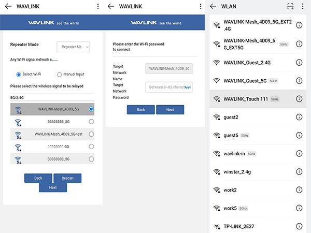Image resolution: width=311 pixels, height=233 pixels.
Task: Tap 33333333_5G network name in list
Action: (x=59, y=159)
